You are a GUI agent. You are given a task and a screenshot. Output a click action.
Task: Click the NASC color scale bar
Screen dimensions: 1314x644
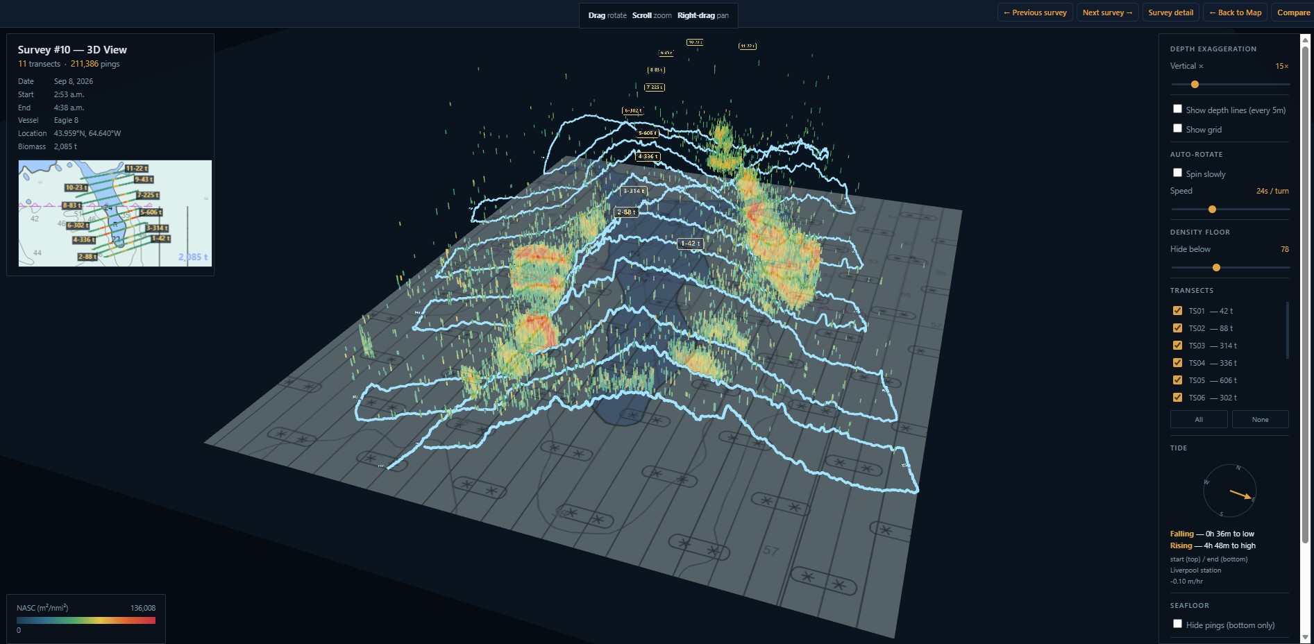(x=86, y=620)
